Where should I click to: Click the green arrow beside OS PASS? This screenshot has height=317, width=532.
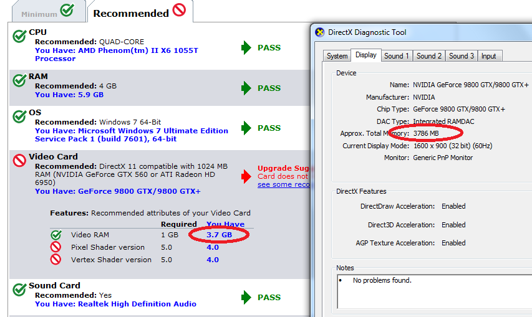246,128
